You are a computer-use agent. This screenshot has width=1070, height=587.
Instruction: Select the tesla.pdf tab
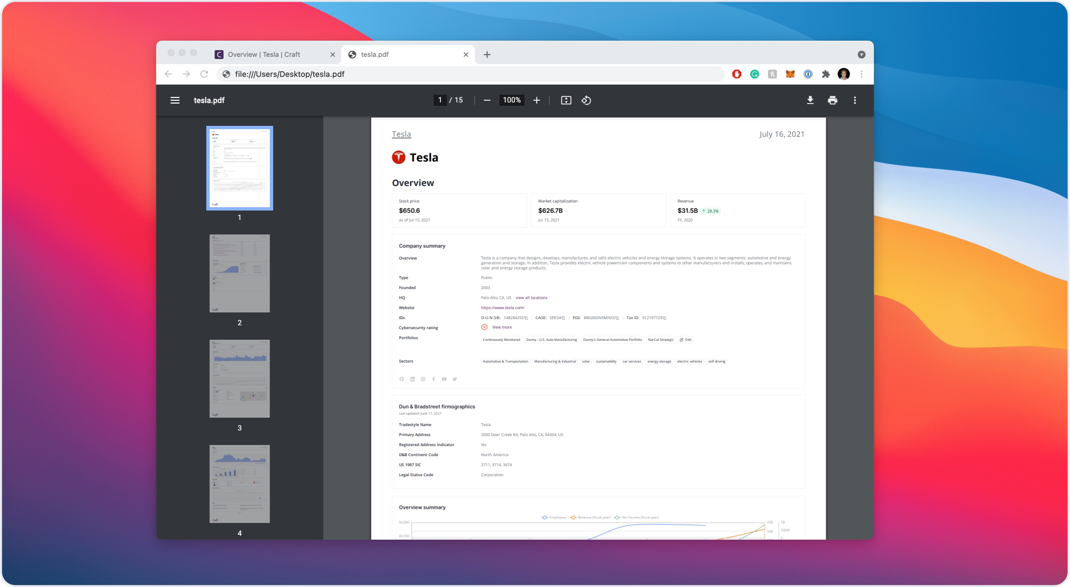click(408, 55)
